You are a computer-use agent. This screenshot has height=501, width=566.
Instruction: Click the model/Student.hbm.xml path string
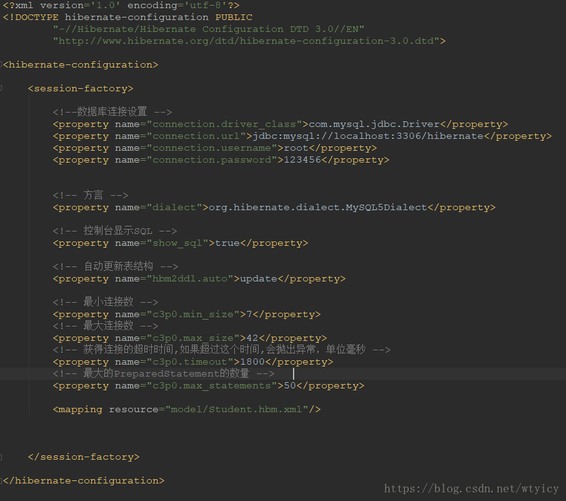pos(236,410)
